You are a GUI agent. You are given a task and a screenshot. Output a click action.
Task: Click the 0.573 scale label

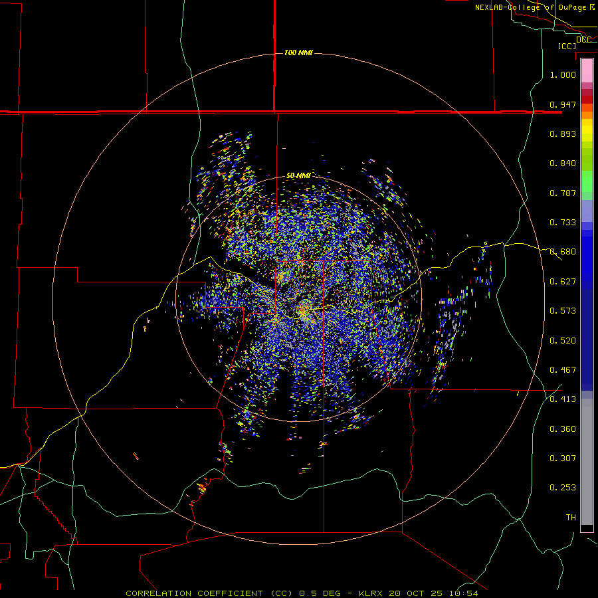click(563, 311)
